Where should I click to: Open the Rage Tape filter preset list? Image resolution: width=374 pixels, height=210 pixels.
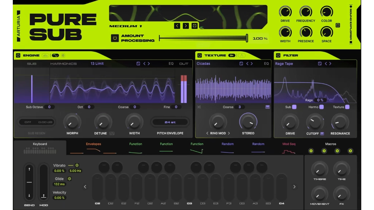coord(284,63)
